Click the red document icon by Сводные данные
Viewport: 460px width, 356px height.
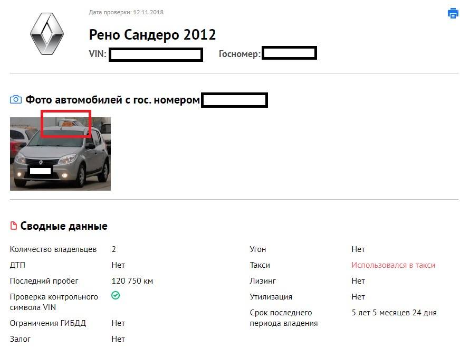point(14,226)
